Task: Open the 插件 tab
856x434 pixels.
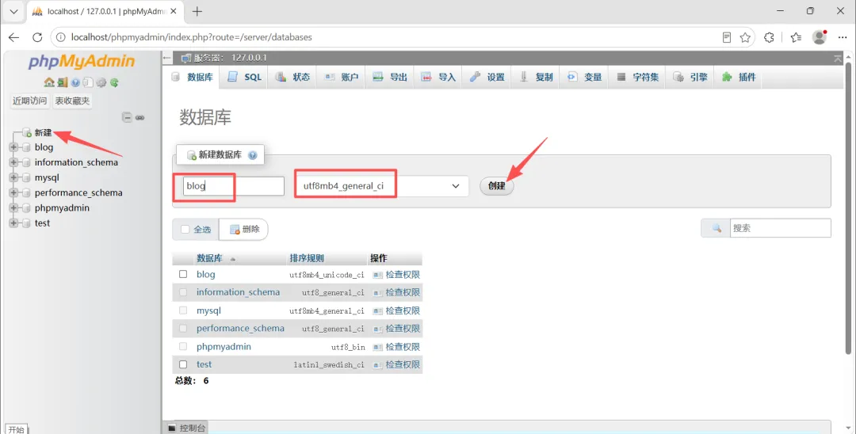Action: pyautogui.click(x=739, y=78)
